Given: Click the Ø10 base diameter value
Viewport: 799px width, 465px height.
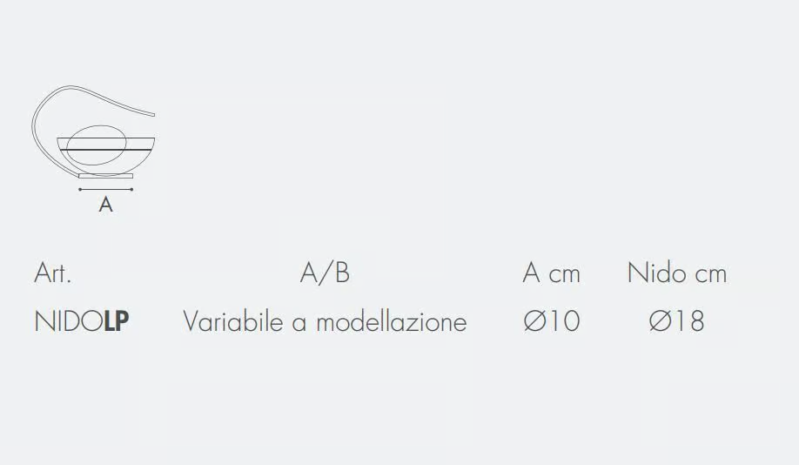Looking at the screenshot, I should pyautogui.click(x=551, y=321).
